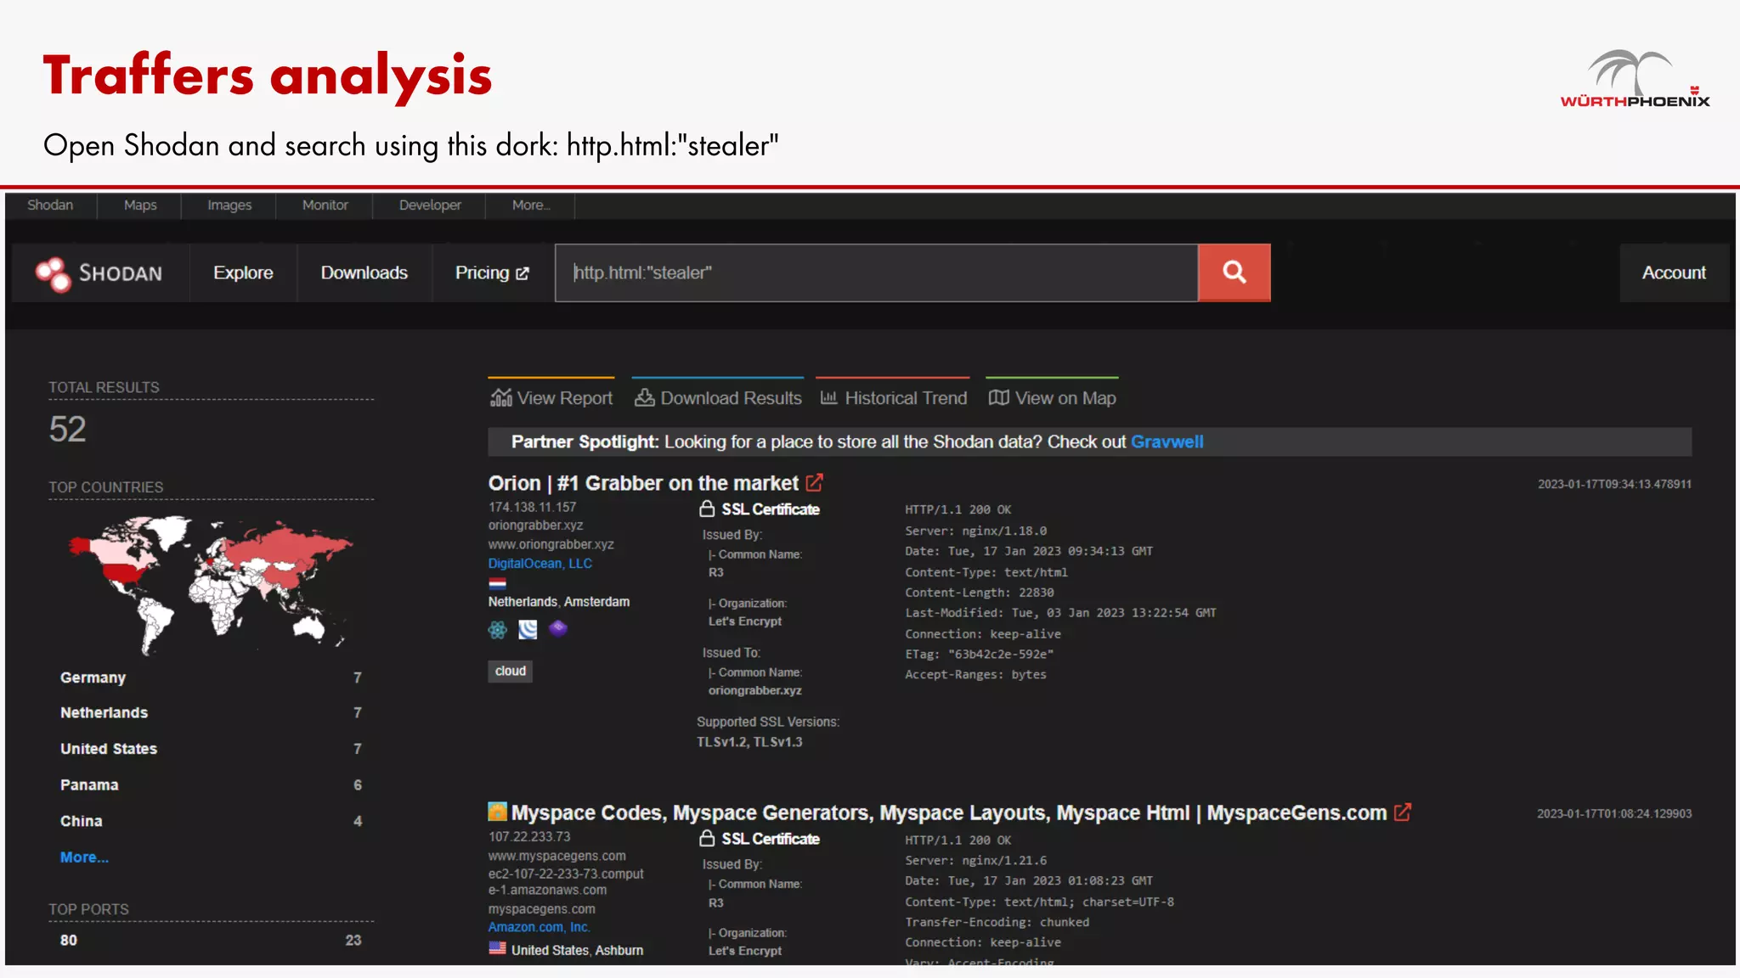Click the Netherlands flag icon

497,583
